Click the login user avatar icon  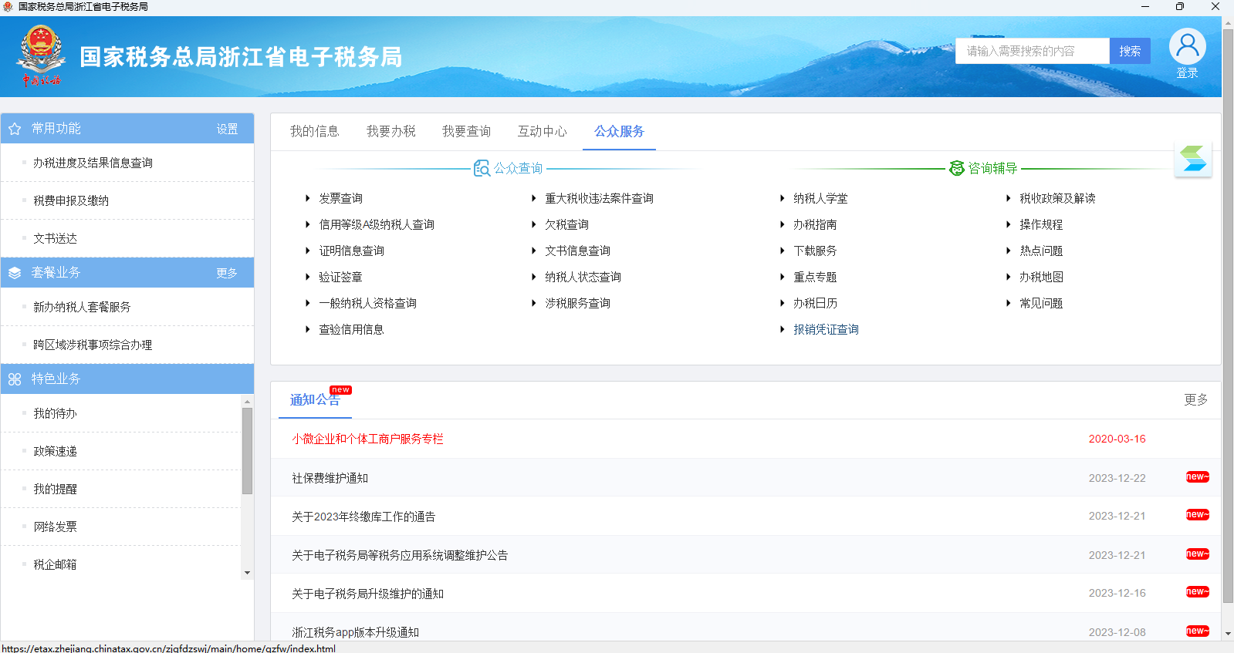[x=1187, y=47]
